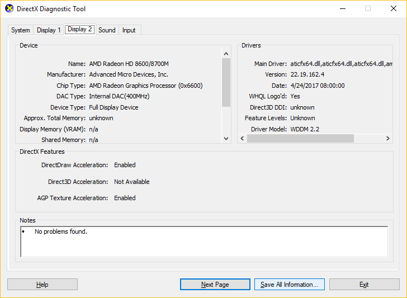Click Drivers panel scroll right arrow
The height and width of the screenshot is (298, 407).
(388, 138)
